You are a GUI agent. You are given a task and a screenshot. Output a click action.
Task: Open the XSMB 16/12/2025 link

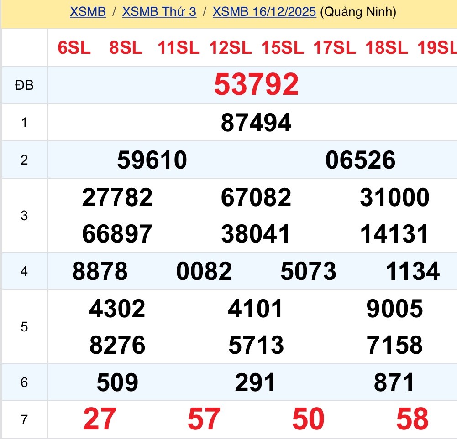click(x=264, y=12)
